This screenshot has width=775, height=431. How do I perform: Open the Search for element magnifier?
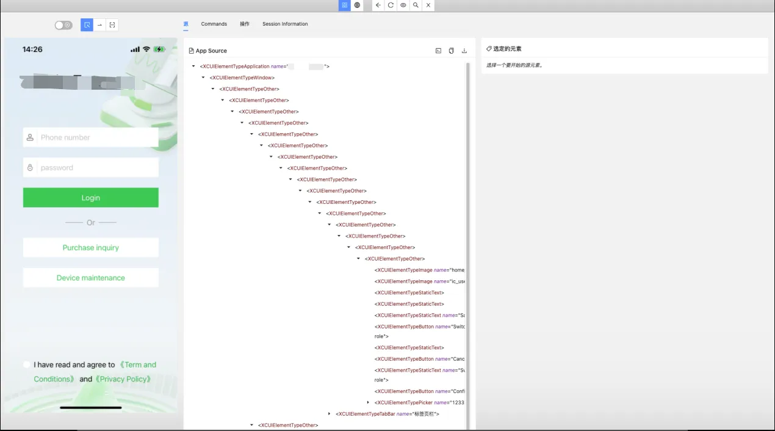416,5
